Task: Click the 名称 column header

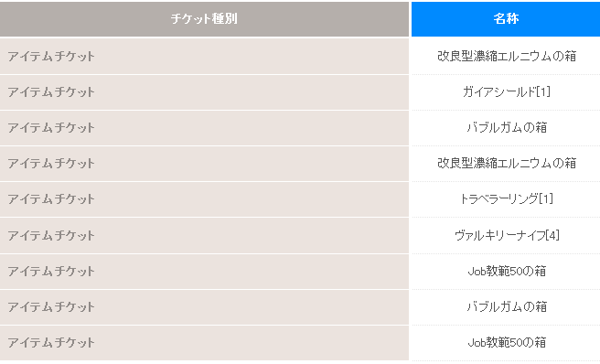Action: click(x=506, y=19)
